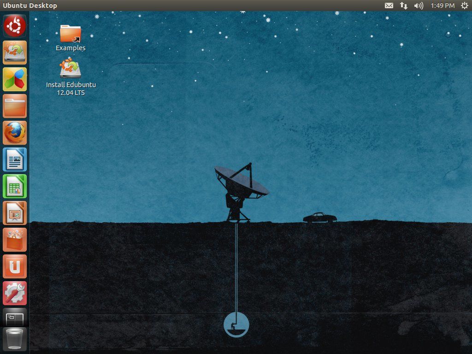The height and width of the screenshot is (354, 472).
Task: Open the Trash in launcher
Action: pyautogui.click(x=15, y=339)
